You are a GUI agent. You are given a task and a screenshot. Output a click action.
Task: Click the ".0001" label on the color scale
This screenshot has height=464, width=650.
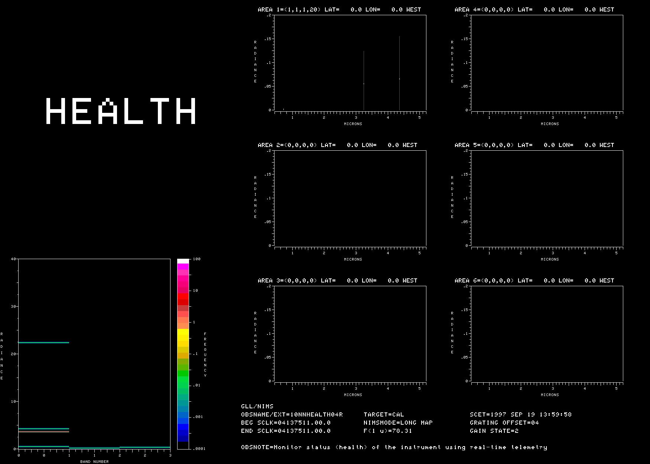pos(199,448)
